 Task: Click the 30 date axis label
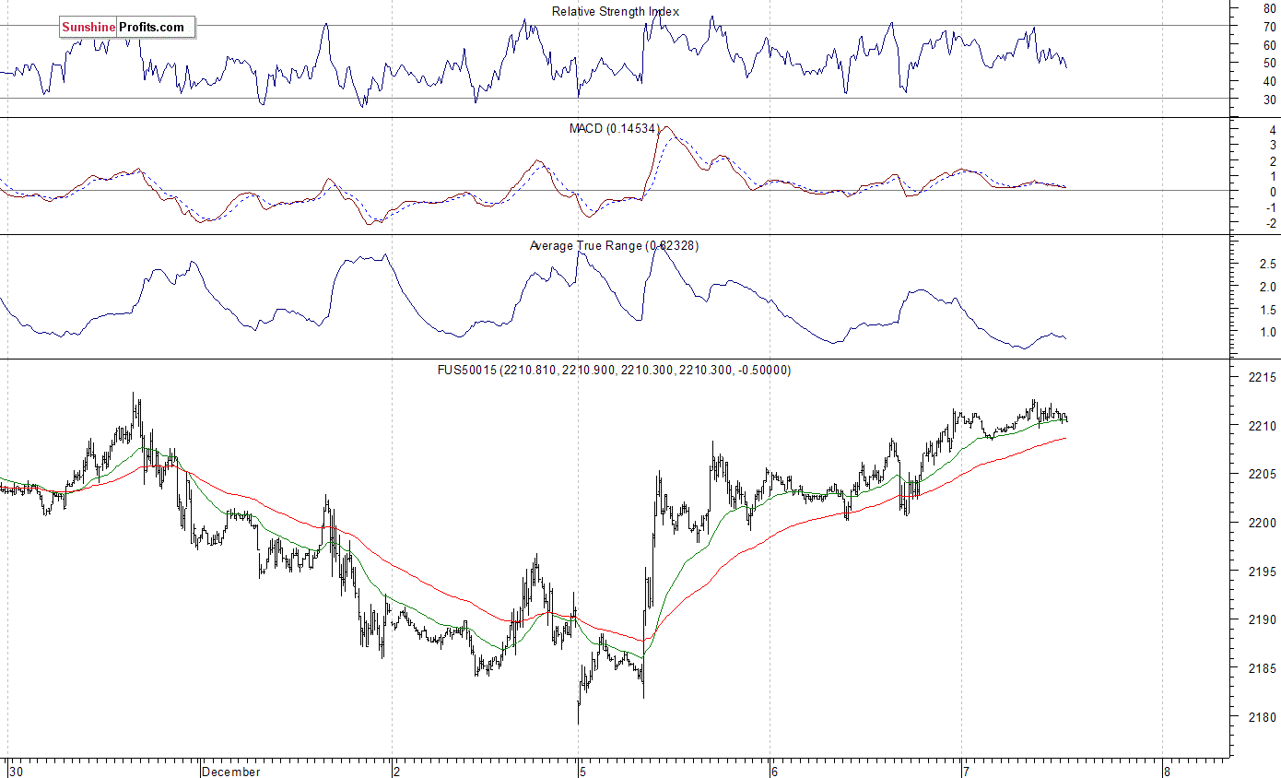click(x=16, y=772)
